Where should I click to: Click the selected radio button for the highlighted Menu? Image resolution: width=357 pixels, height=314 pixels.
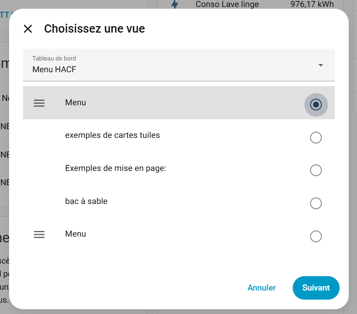coord(316,105)
